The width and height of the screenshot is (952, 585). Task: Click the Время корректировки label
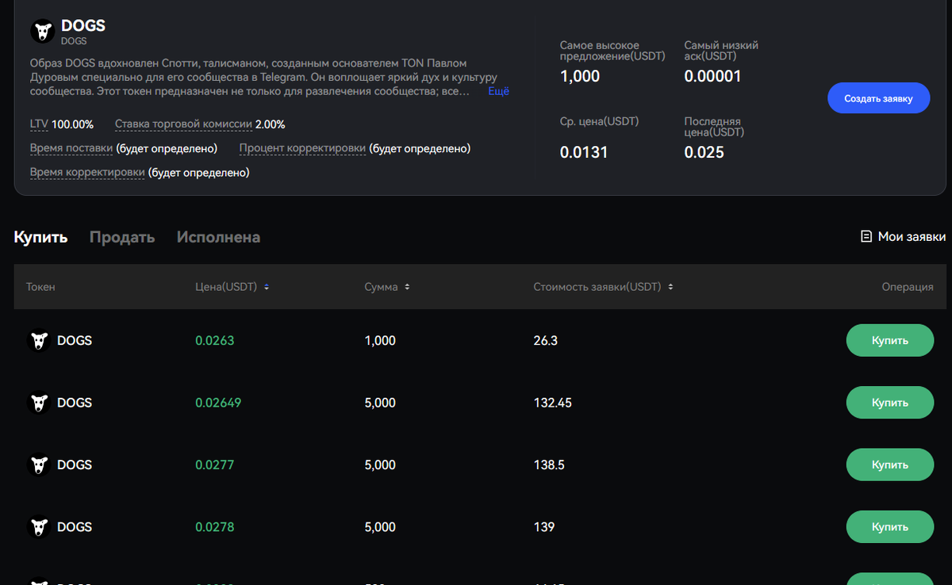[87, 172]
